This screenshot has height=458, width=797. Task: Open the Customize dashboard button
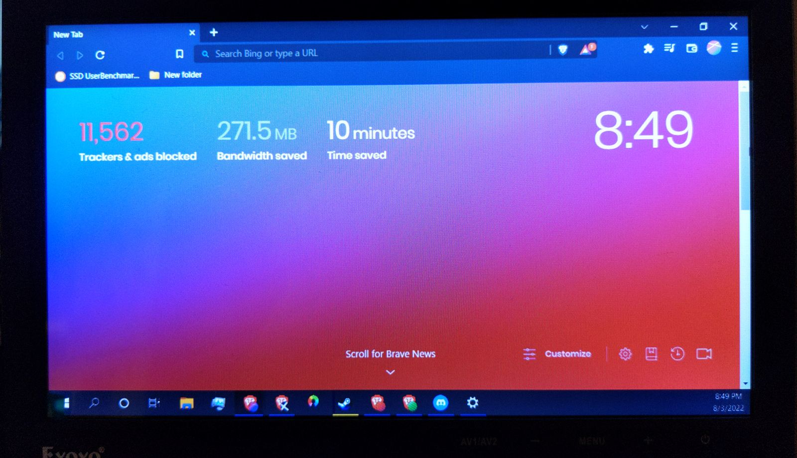(557, 354)
